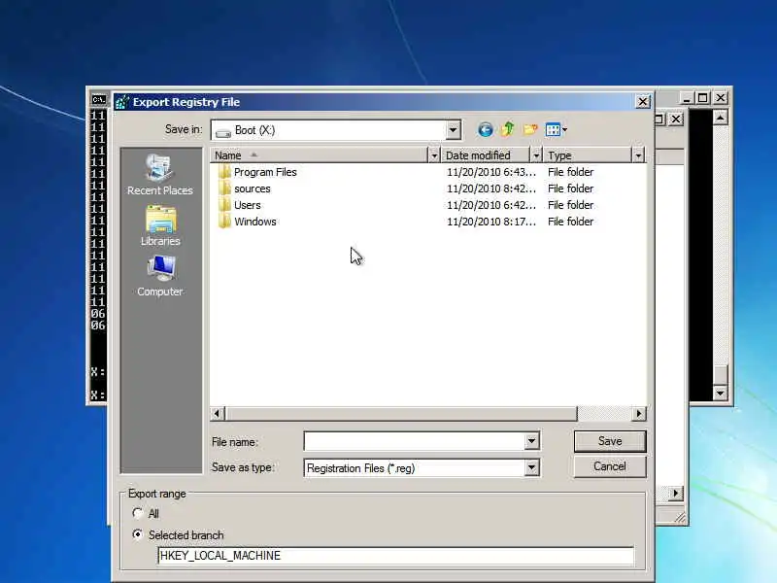Viewport: 777px width, 583px height.
Task: Expand the Save in drive dropdown
Action: [453, 130]
